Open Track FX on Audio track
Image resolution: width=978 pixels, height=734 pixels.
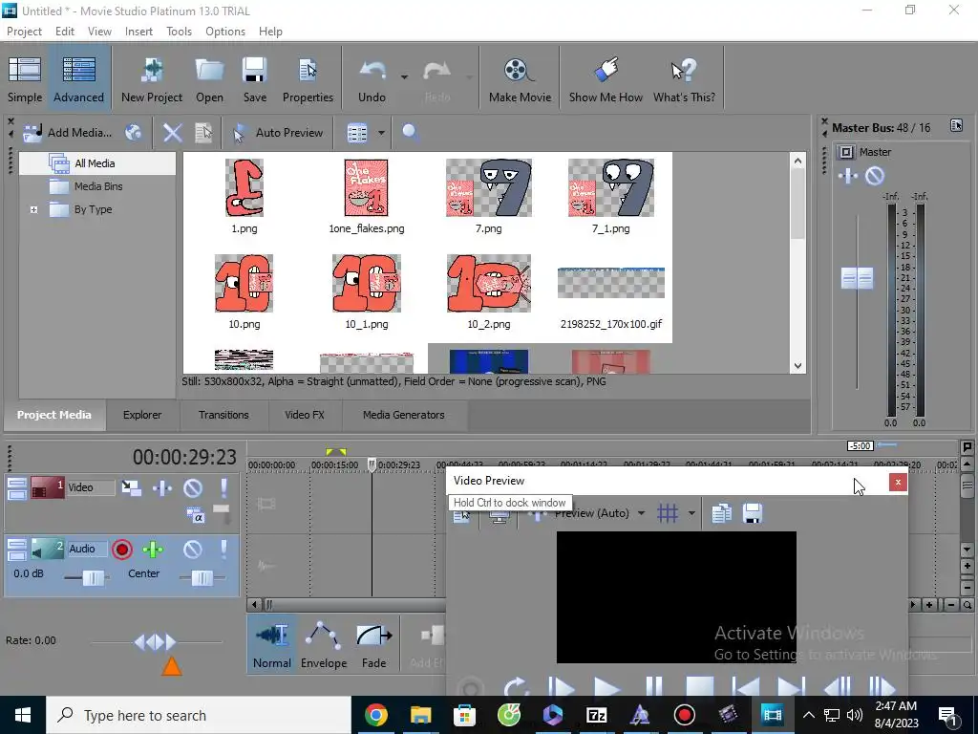pyautogui.click(x=153, y=550)
